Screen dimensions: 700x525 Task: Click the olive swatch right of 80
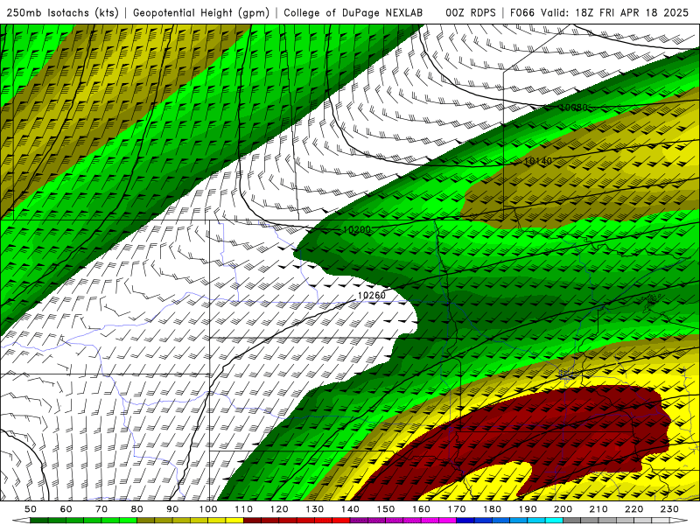pyautogui.click(x=146, y=521)
